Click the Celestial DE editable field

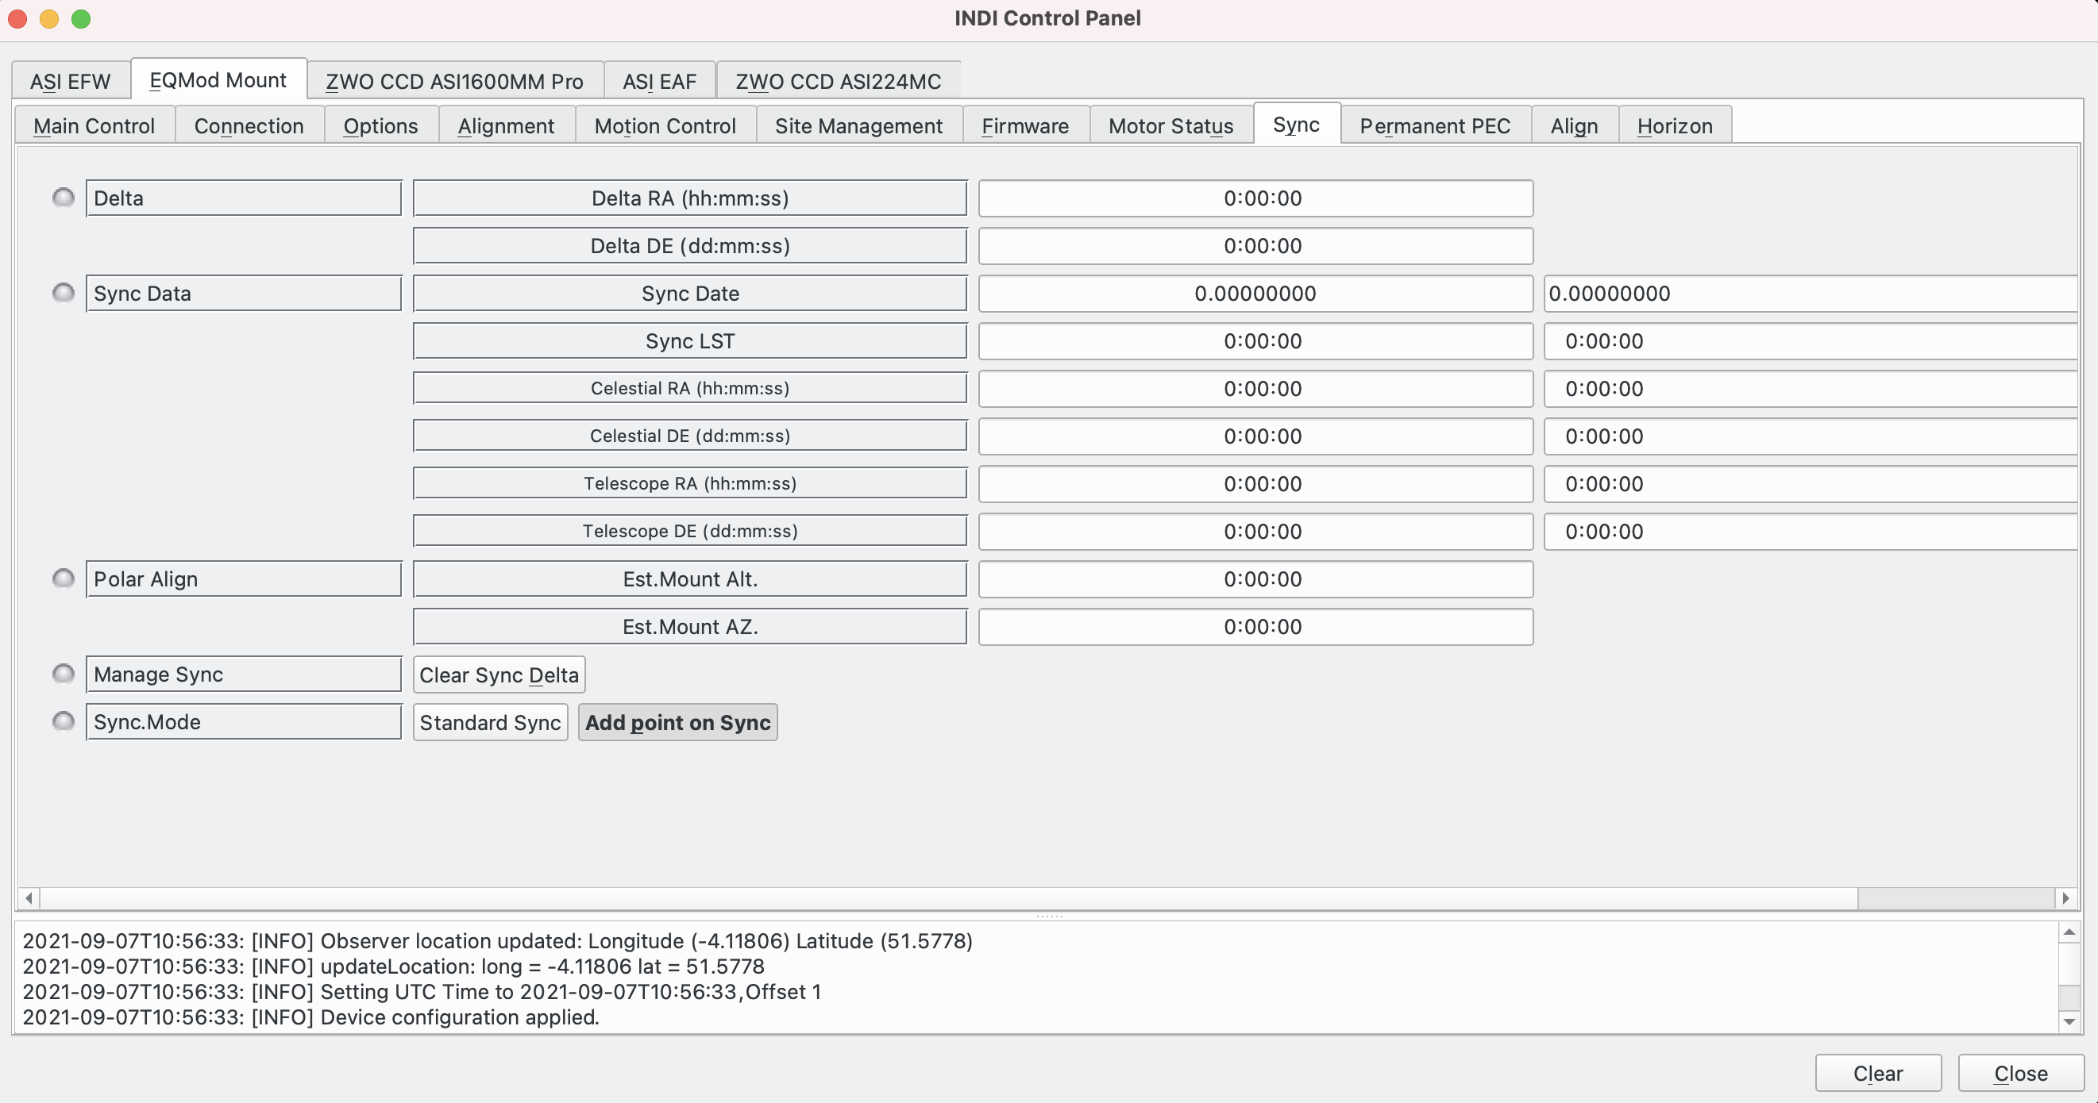[x=1811, y=436]
